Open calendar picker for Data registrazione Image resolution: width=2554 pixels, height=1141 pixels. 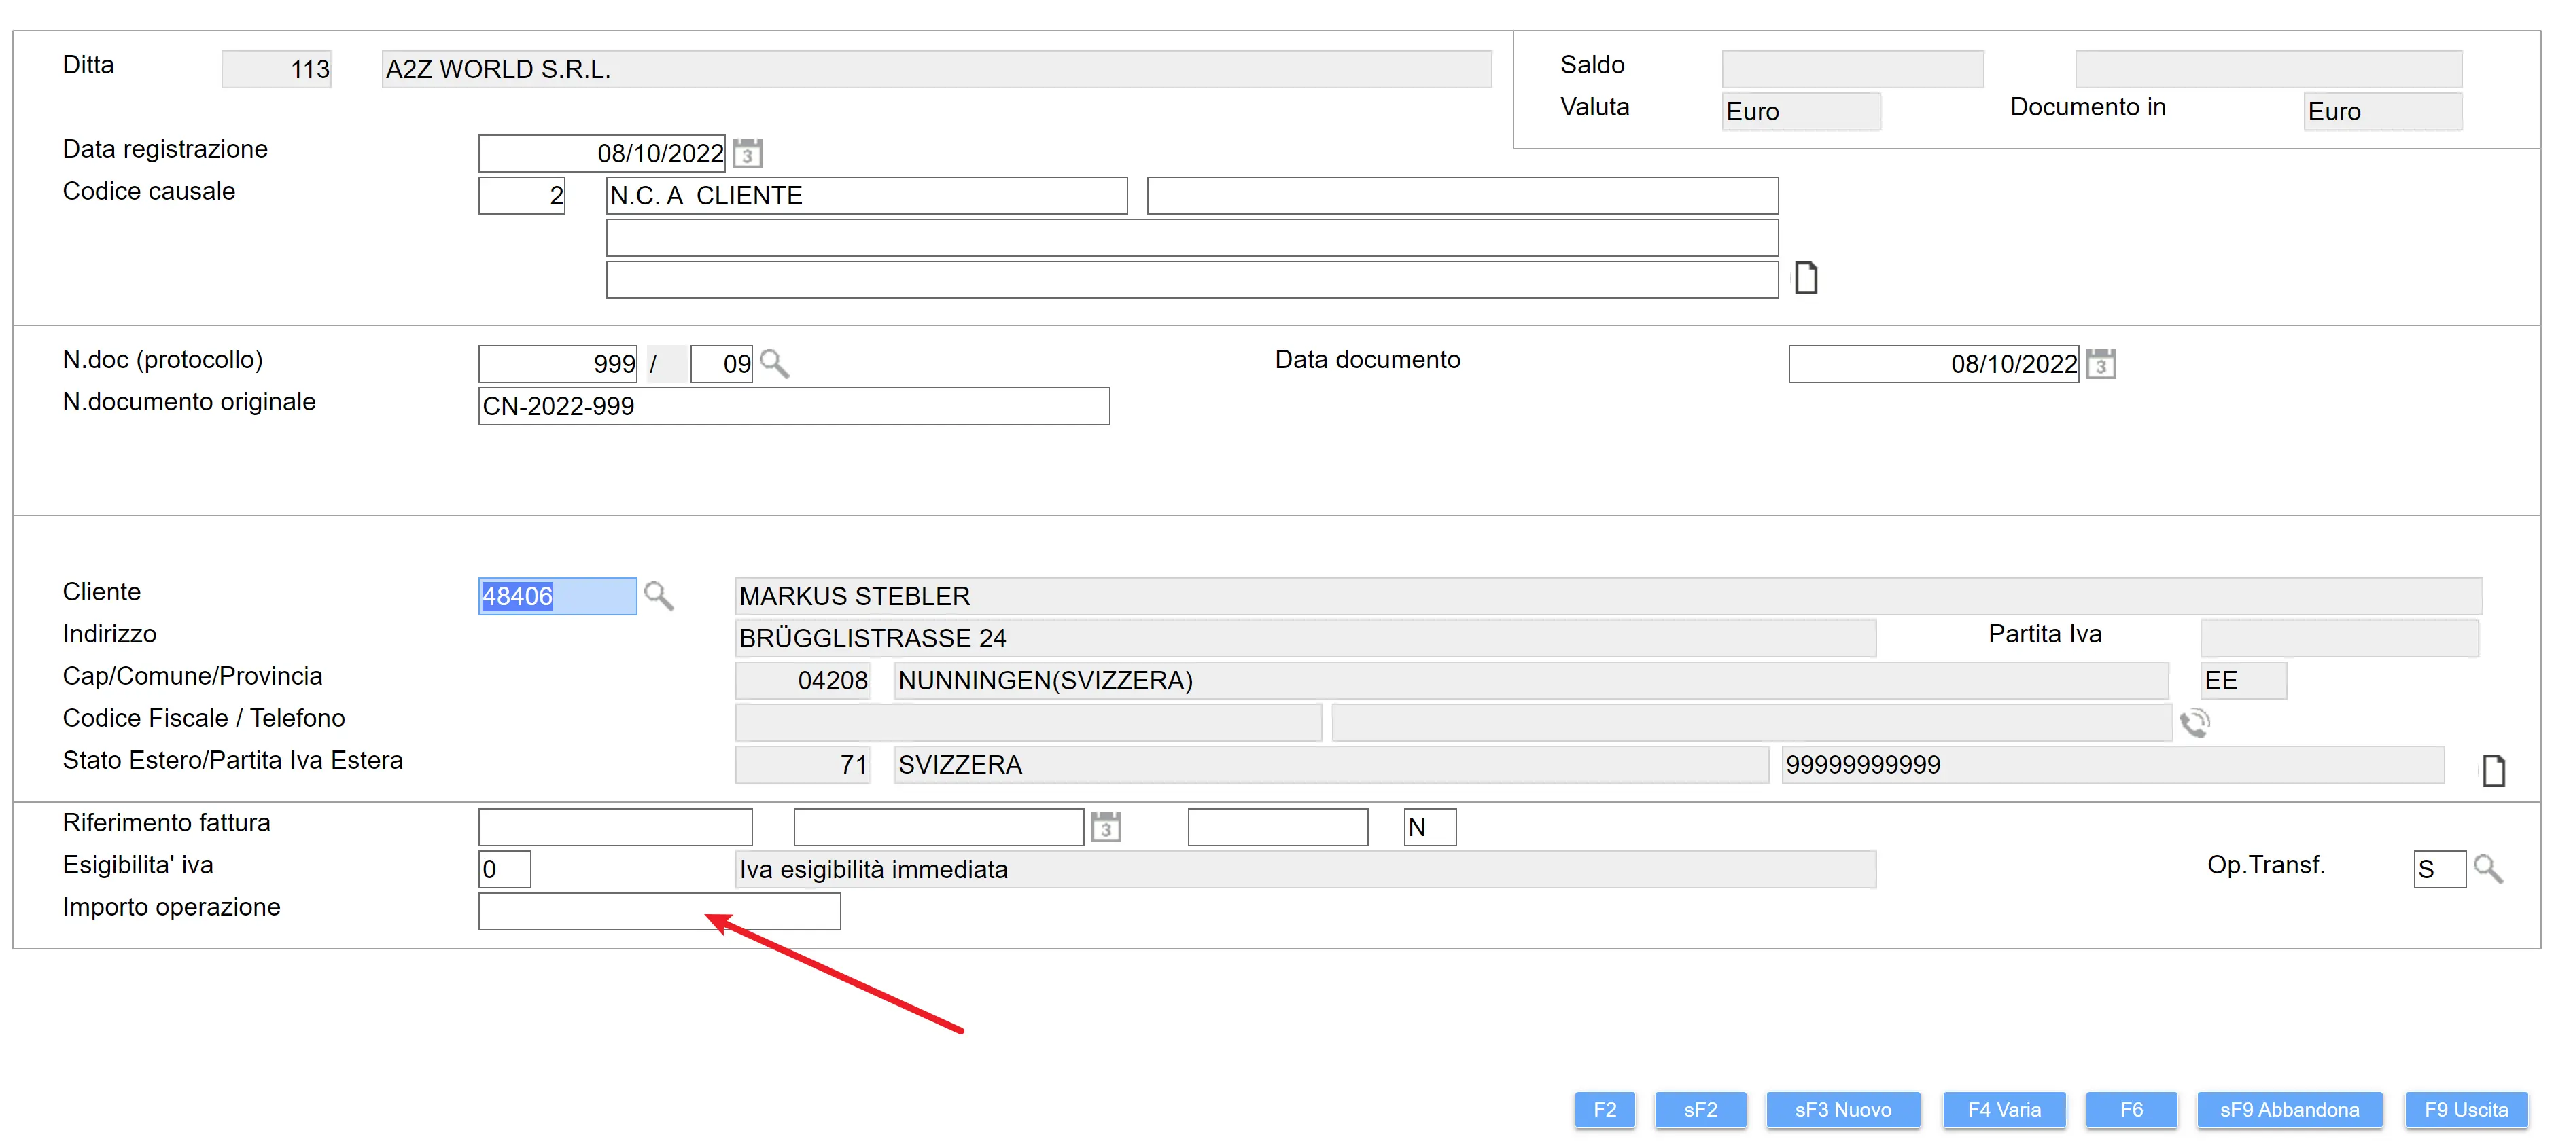click(748, 153)
